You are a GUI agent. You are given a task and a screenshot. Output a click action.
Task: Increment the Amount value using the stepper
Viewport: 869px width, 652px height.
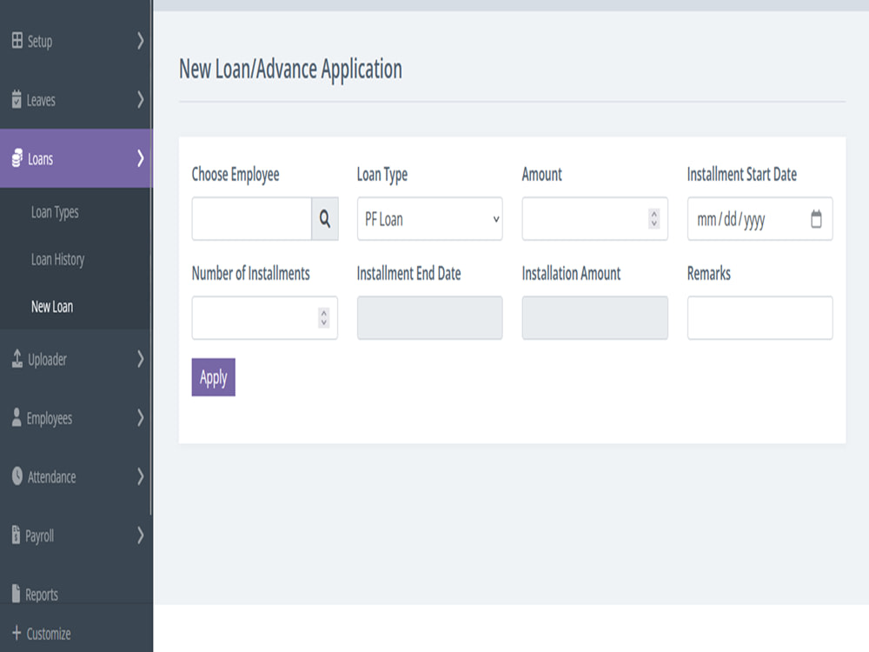654,215
